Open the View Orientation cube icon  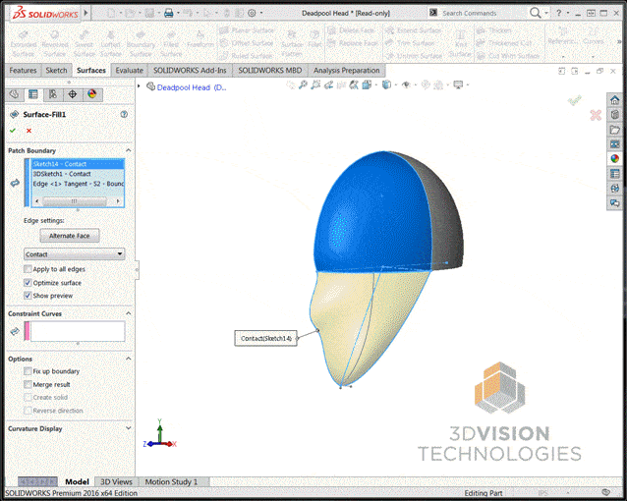pyautogui.click(x=367, y=84)
